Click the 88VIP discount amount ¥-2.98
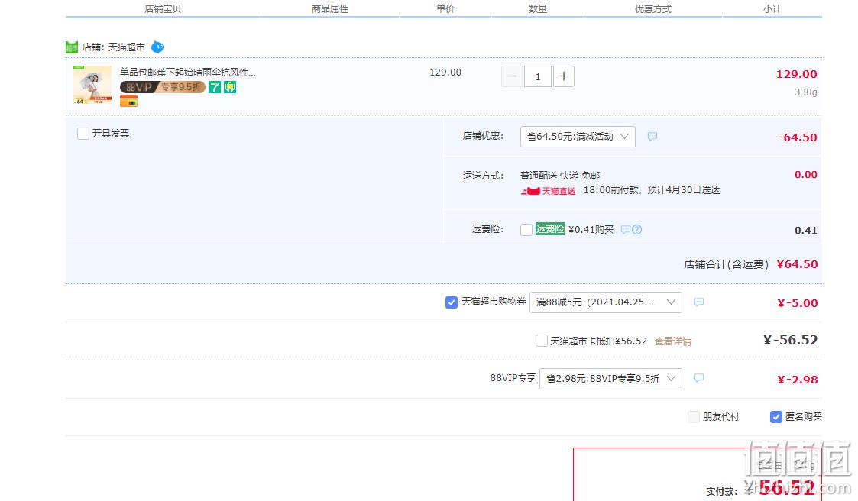858x501 pixels. tap(798, 380)
